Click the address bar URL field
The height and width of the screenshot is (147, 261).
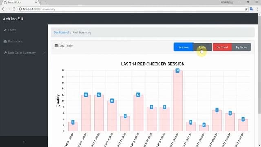coord(131,9)
